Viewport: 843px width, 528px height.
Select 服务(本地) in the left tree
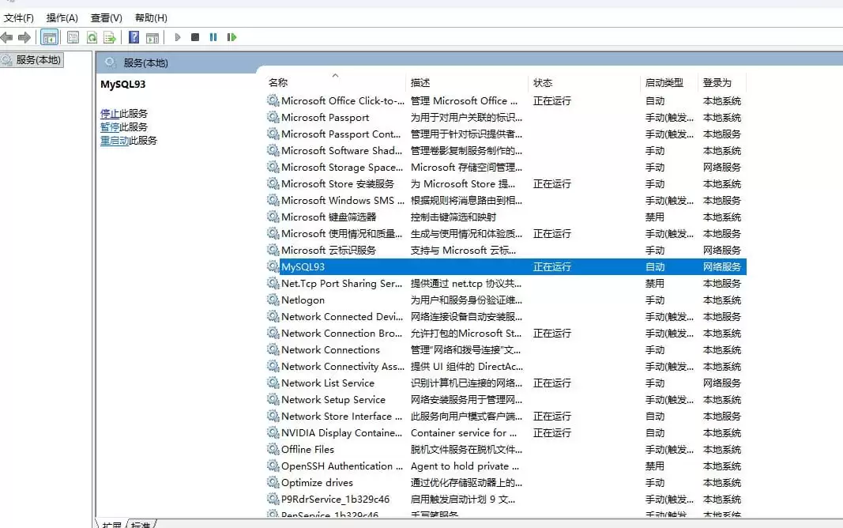click(x=32, y=60)
